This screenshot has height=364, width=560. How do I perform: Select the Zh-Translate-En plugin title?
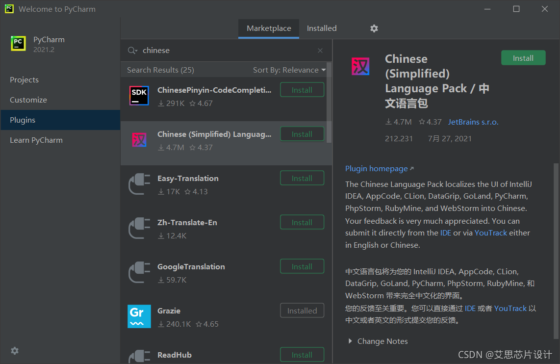coord(187,223)
